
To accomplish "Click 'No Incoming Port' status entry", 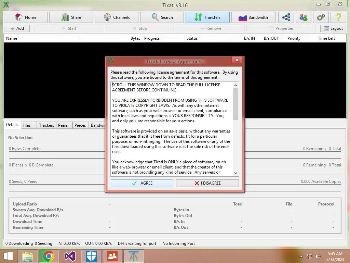I will coord(178,243).
